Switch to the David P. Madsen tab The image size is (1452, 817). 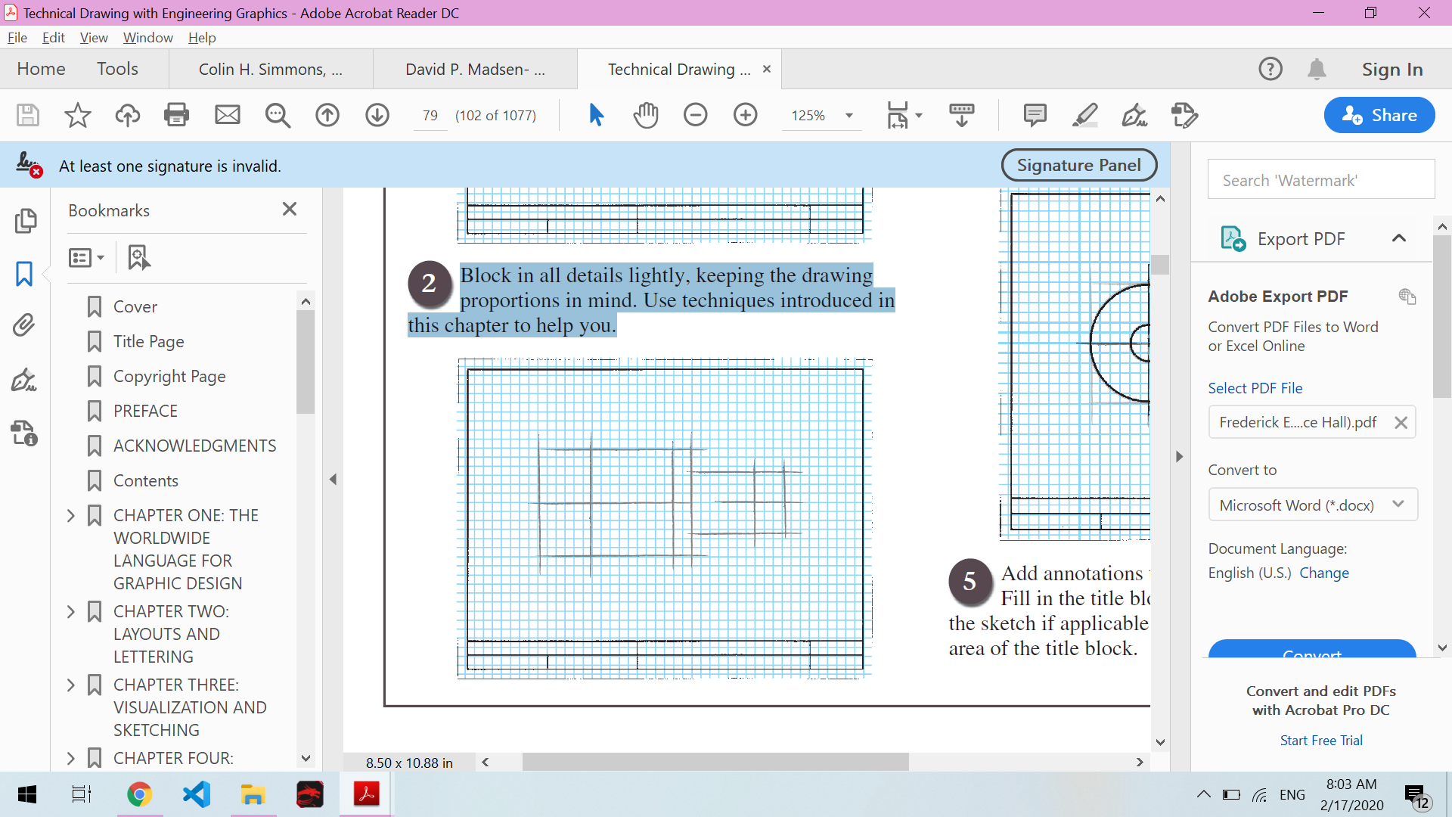pyautogui.click(x=475, y=70)
